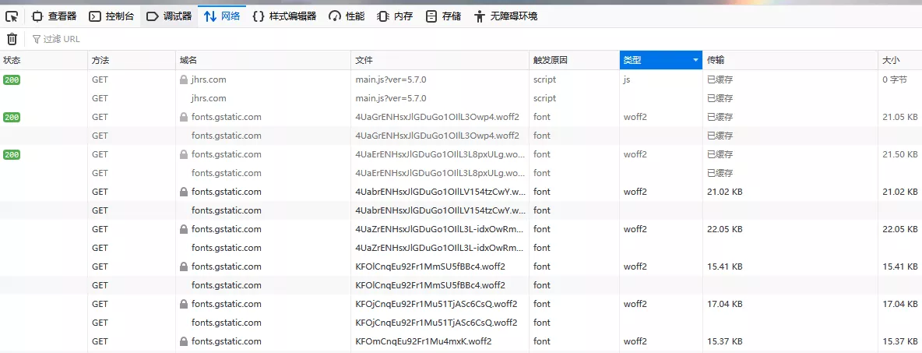
Task: Open the 查看器 inspector tab
Action: 54,16
